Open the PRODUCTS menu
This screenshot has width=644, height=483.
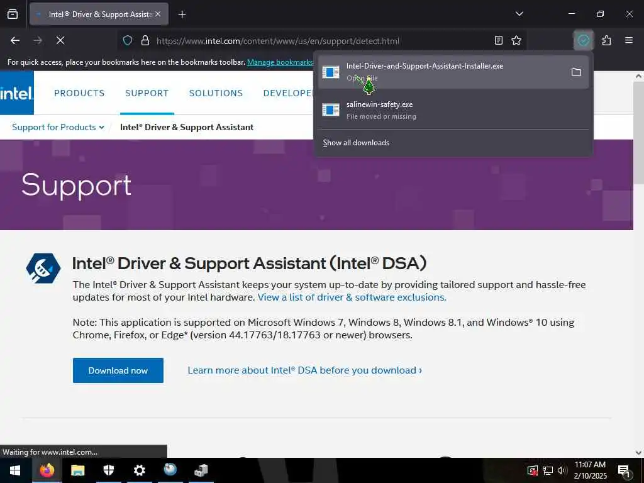click(x=79, y=93)
